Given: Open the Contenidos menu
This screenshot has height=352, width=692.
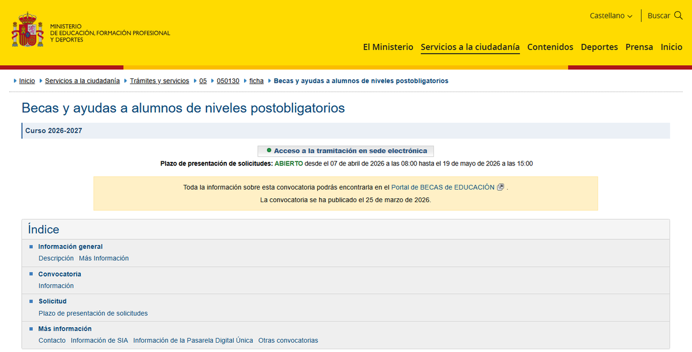Looking at the screenshot, I should click(x=550, y=47).
